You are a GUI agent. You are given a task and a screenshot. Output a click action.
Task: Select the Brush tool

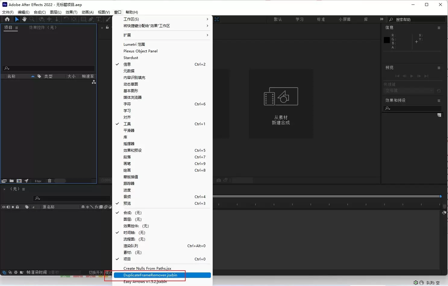click(x=108, y=19)
